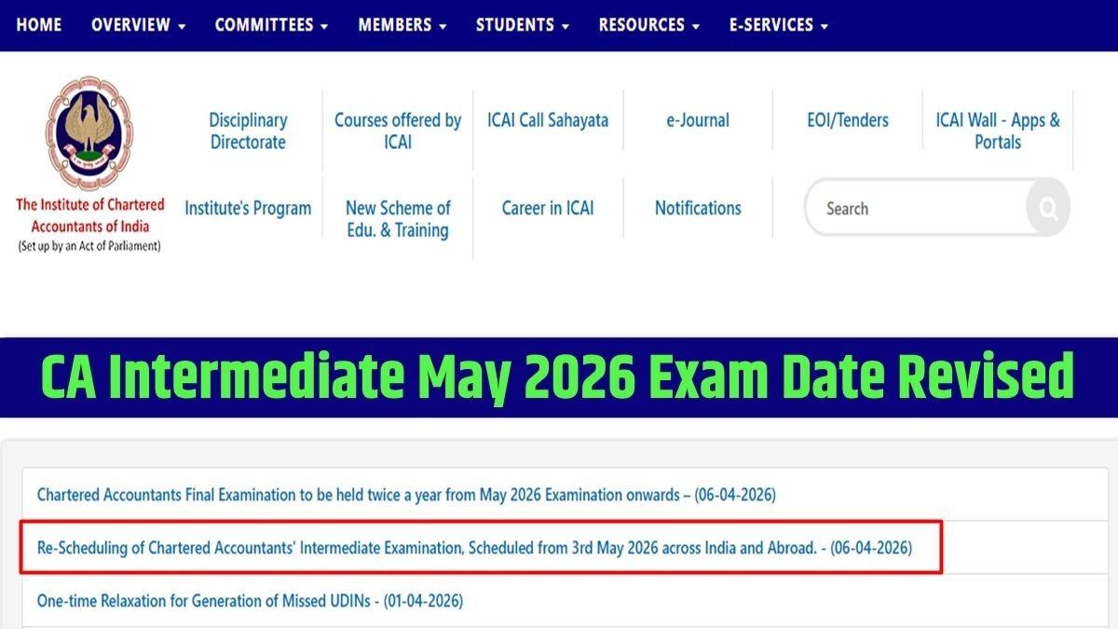Open the E-SERVICES dropdown menu

tap(778, 25)
